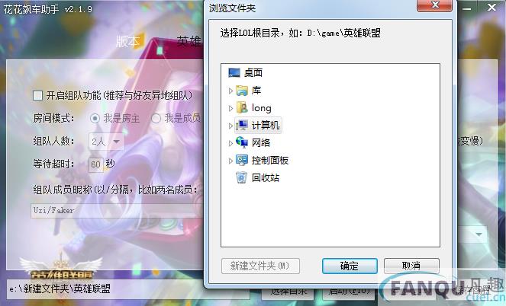
Task: Open the 组队人数 2人 dropdown
Action: [106, 142]
